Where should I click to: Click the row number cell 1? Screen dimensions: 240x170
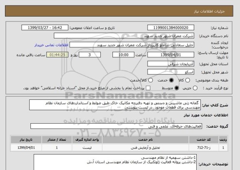(223, 148)
